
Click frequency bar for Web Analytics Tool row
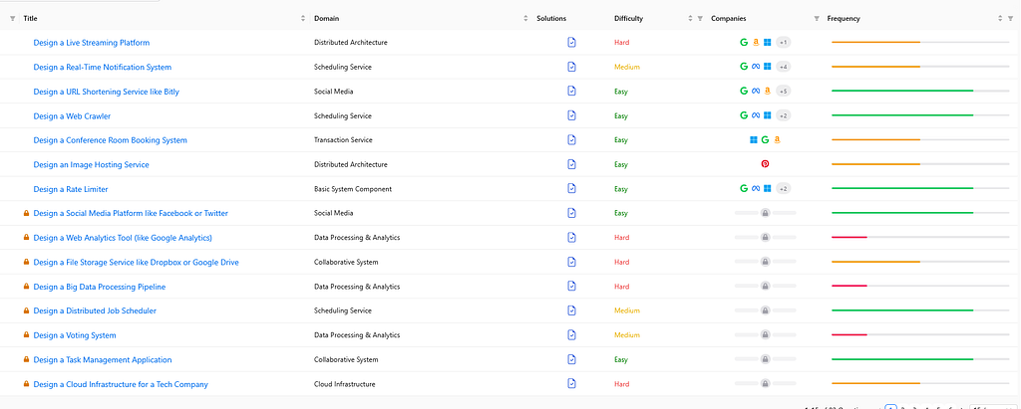(x=920, y=237)
